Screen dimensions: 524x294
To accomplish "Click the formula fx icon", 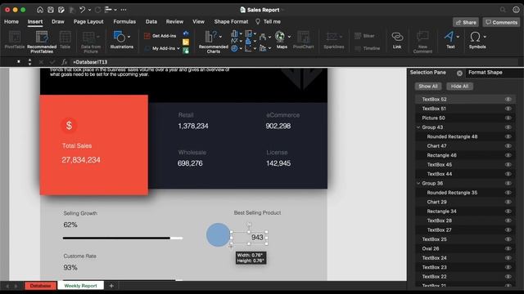I will pos(64,62).
